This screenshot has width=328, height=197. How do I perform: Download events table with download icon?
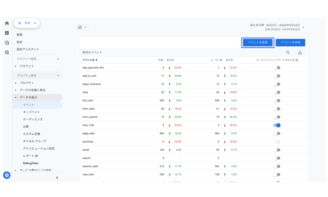pyautogui.click(x=300, y=53)
